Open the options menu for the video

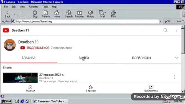174,77
